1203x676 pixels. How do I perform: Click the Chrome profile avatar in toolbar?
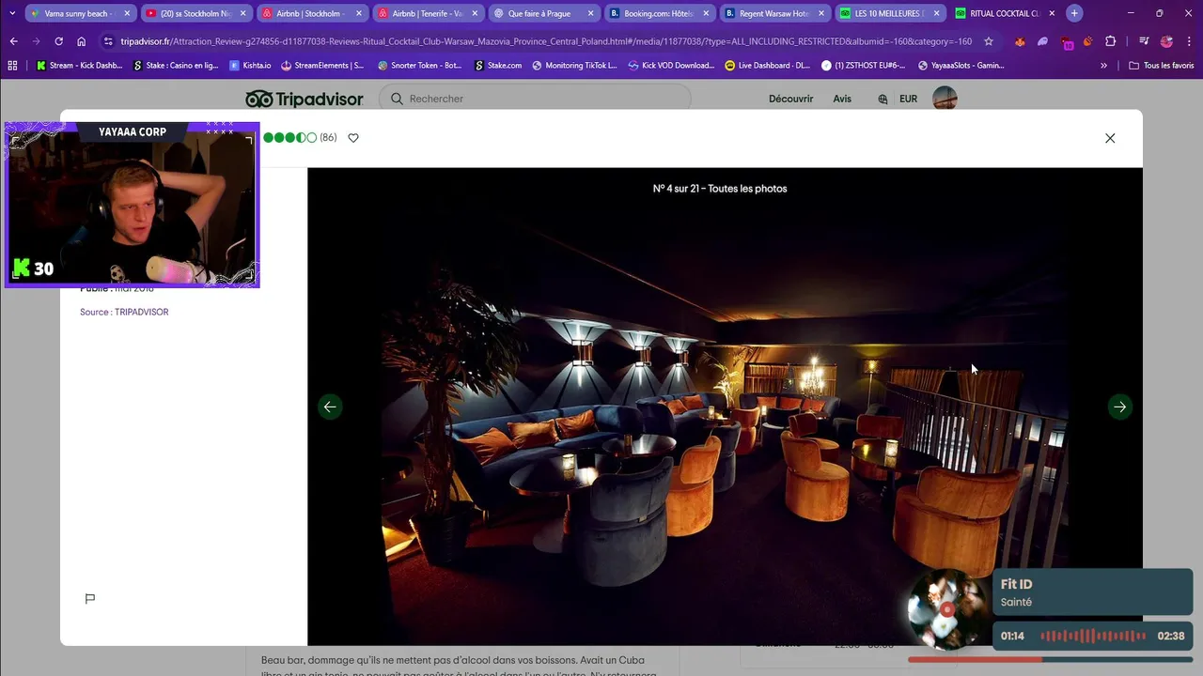click(1166, 41)
